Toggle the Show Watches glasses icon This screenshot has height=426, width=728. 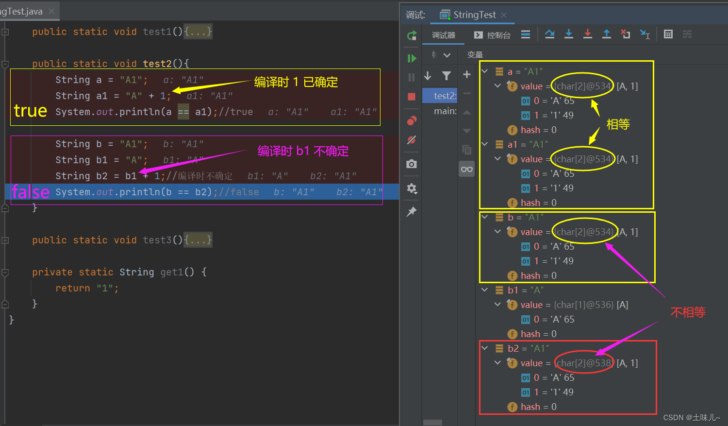coord(467,169)
